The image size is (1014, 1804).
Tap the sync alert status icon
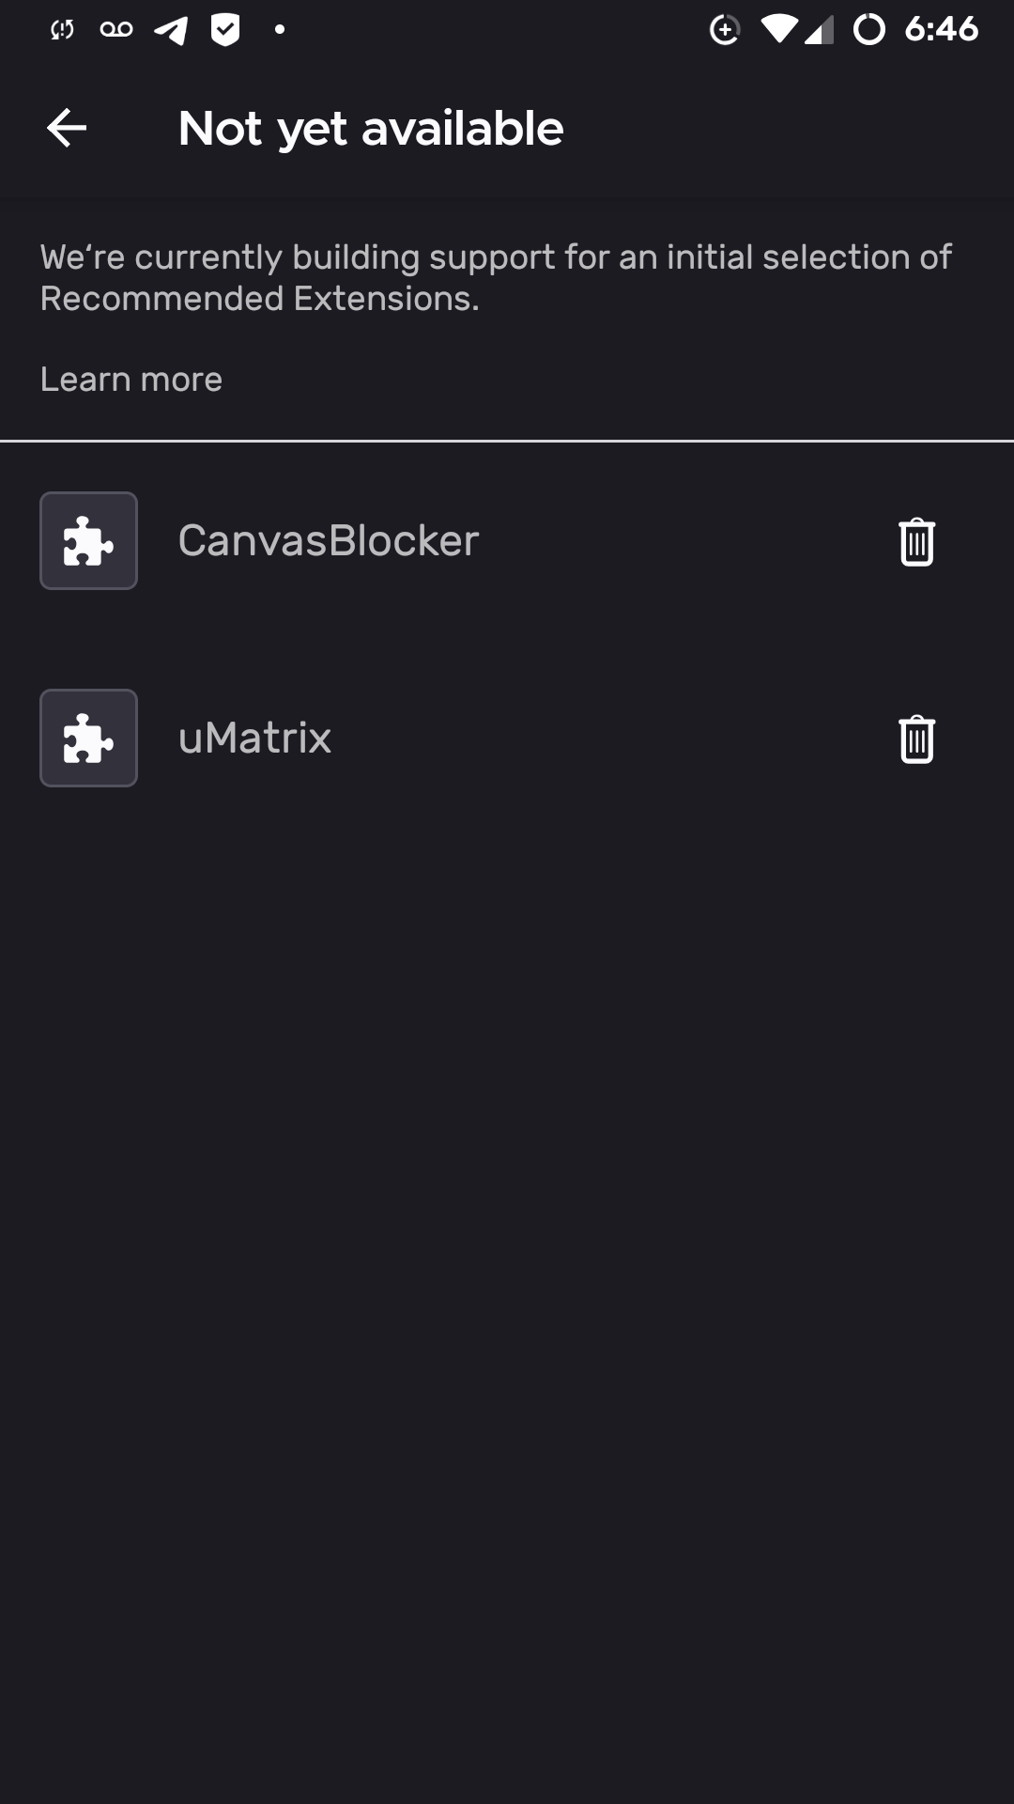click(62, 30)
